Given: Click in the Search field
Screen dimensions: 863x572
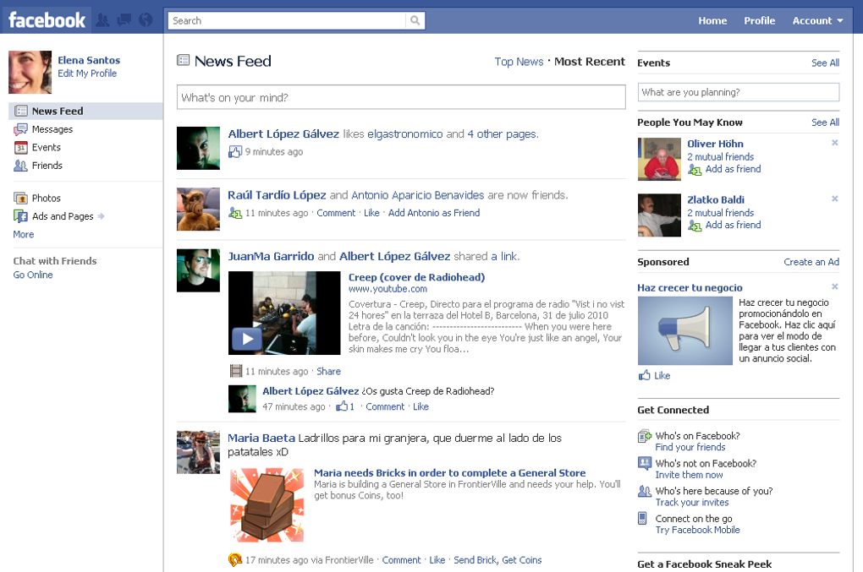Looking at the screenshot, I should (x=288, y=21).
